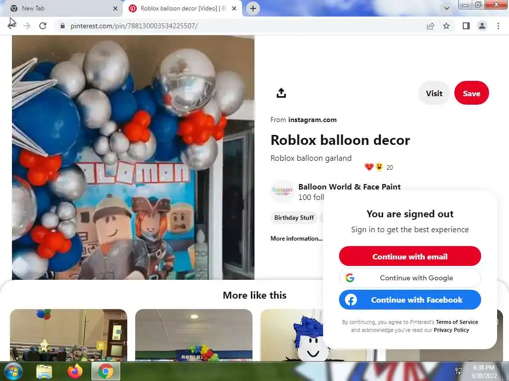The image size is (509, 381).
Task: Expand the tab search chevron
Action: click(x=447, y=8)
